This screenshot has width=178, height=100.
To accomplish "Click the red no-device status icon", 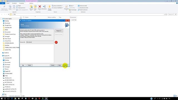I will click(x=56, y=42).
